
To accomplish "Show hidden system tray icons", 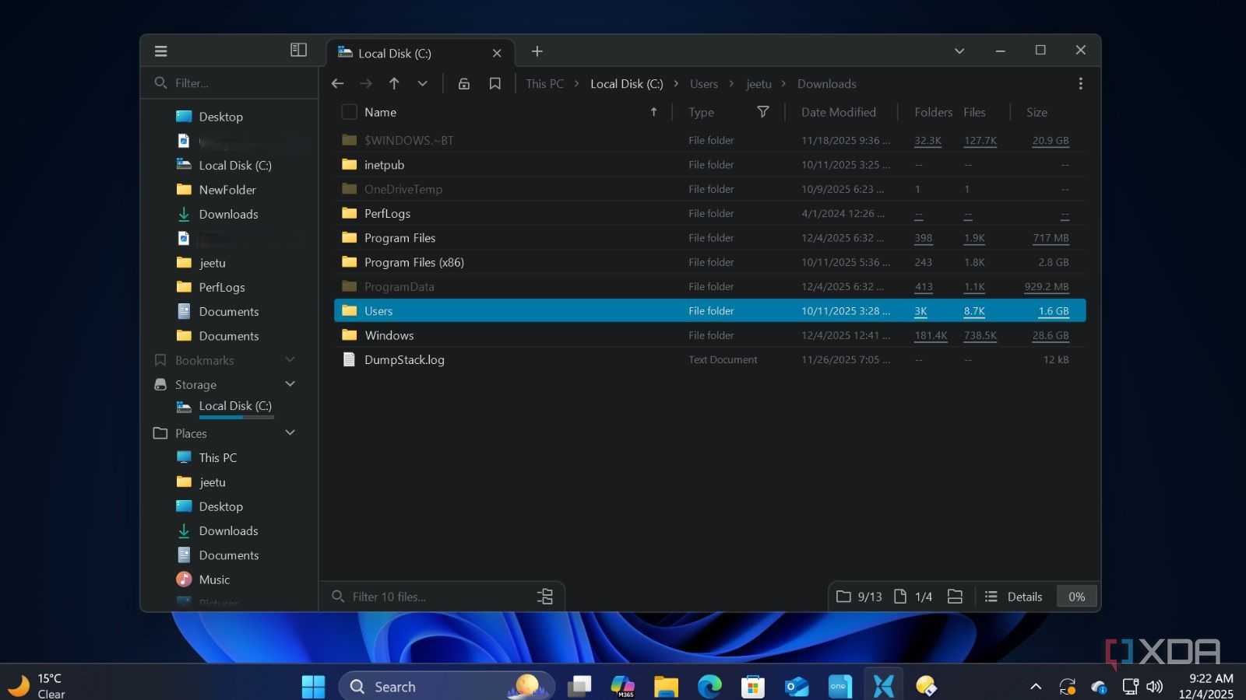I will coord(1036,686).
